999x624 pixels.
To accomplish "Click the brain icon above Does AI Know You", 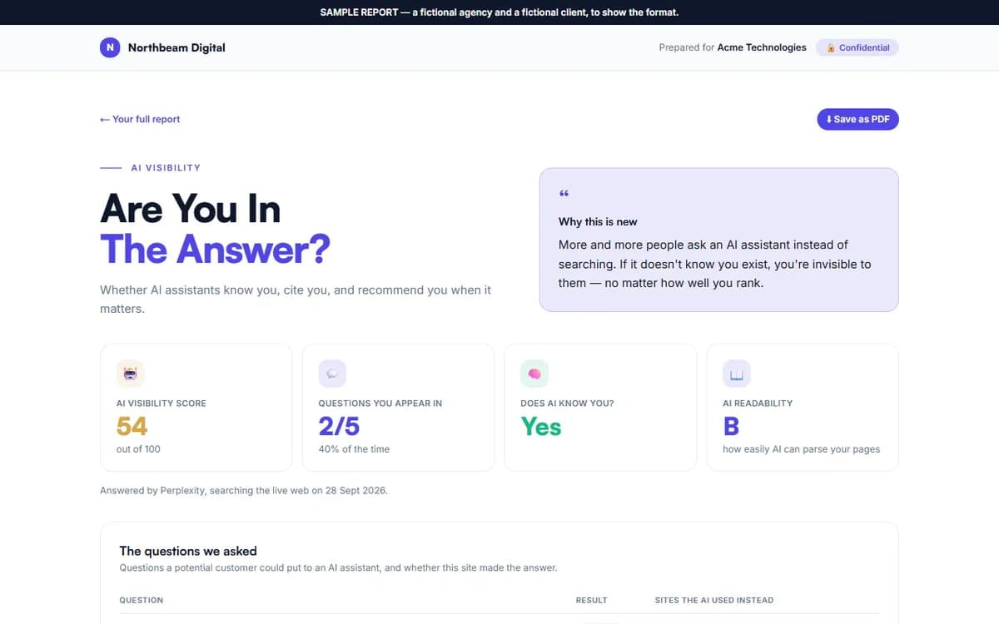I will [534, 374].
